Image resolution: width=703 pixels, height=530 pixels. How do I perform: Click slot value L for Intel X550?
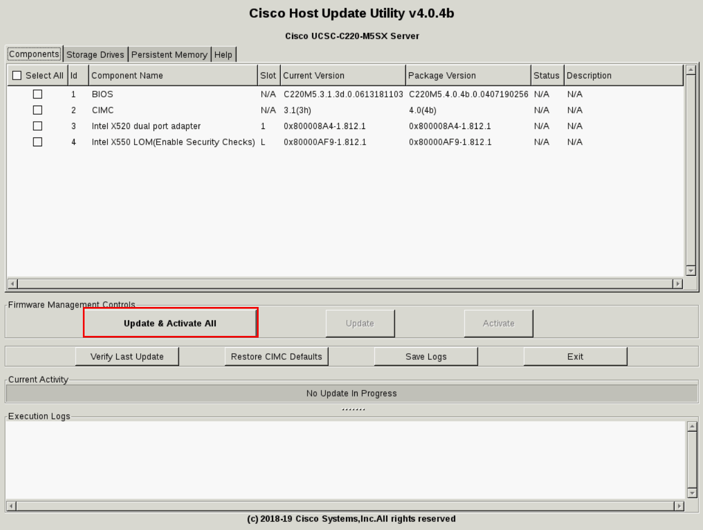point(263,142)
